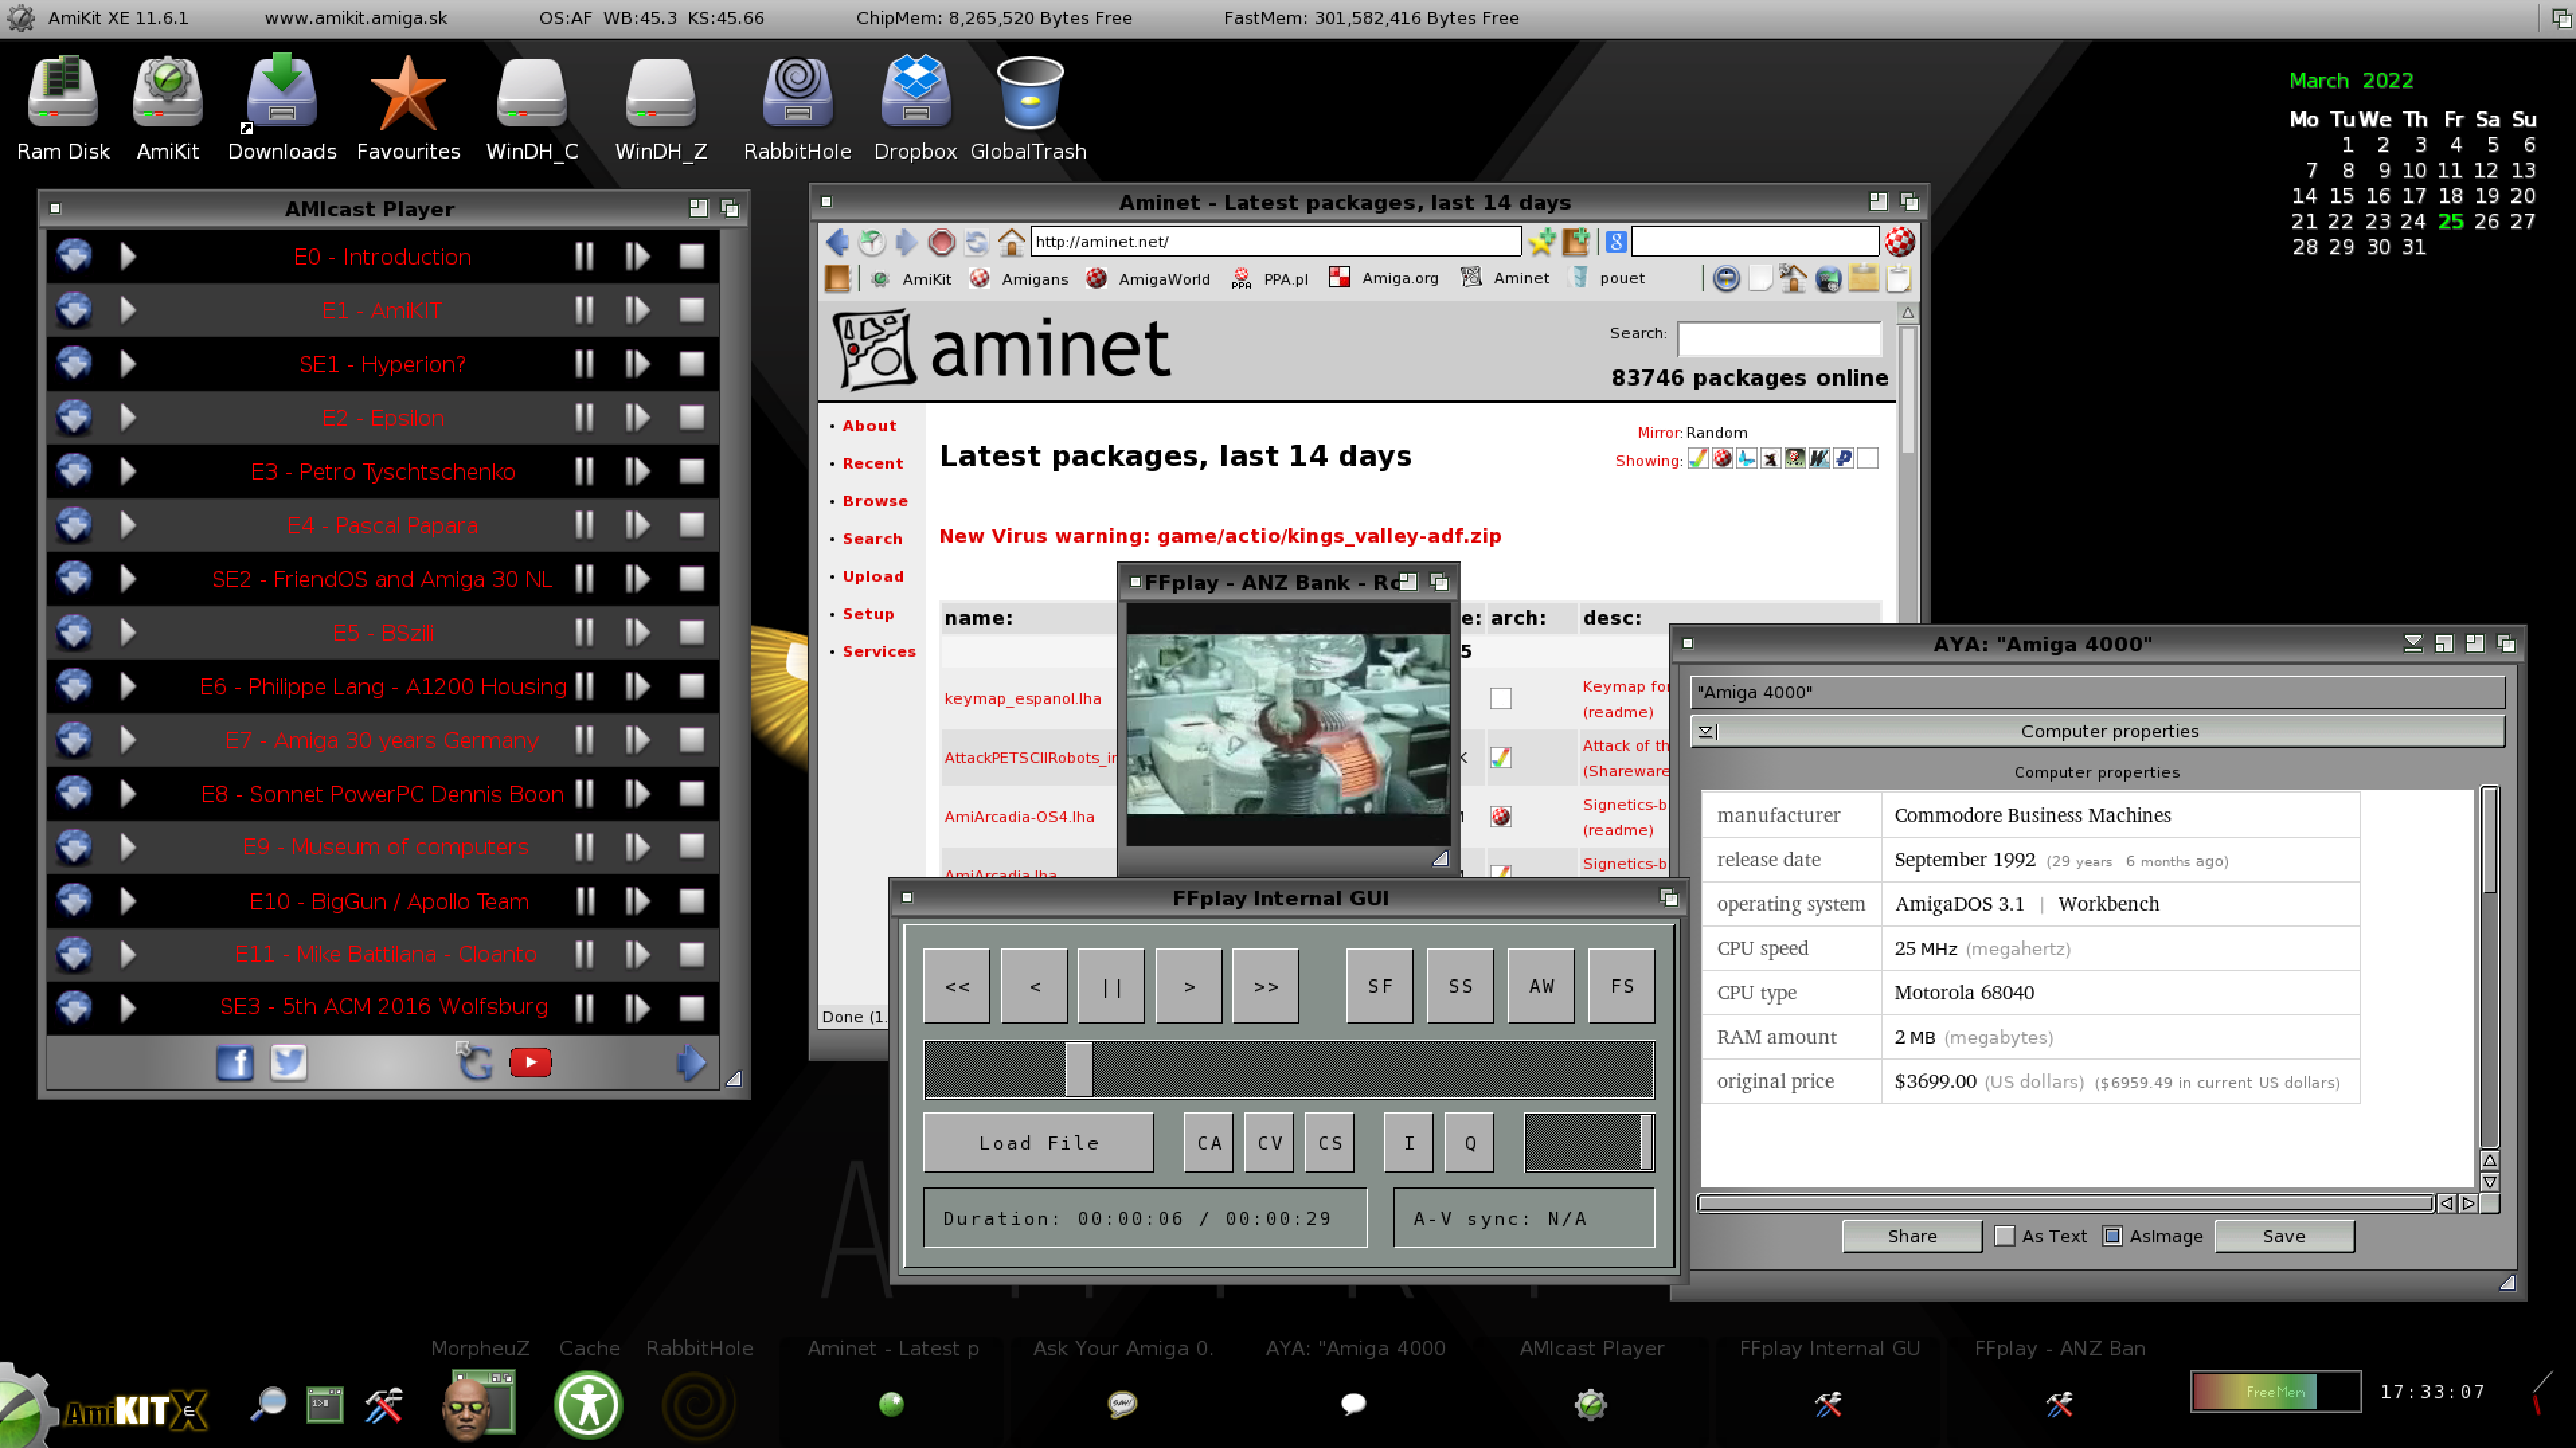Click the blue arrow icon in AMIcast Player
This screenshot has height=1448, width=2576.
tap(691, 1062)
